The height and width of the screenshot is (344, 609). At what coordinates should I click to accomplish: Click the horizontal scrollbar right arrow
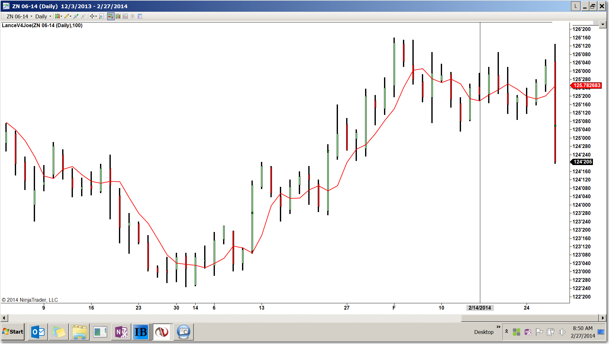(x=603, y=318)
